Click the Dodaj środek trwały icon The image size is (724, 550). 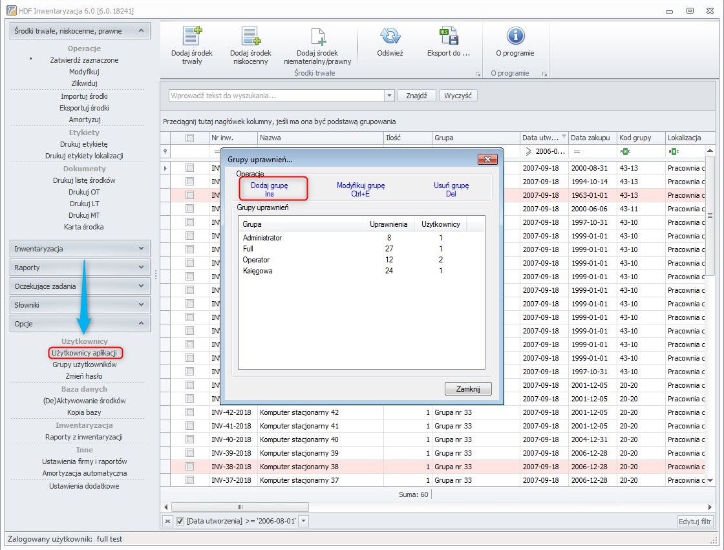click(192, 36)
